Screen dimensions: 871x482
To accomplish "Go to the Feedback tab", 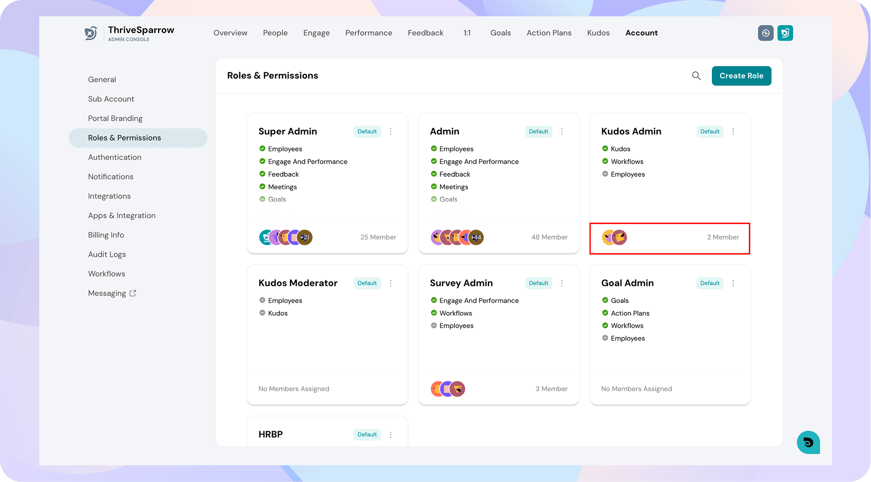I will tap(426, 33).
